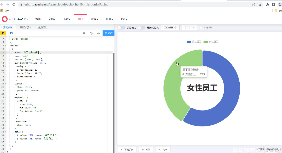
Task: Click the ECharts logo
Action: [15, 19]
